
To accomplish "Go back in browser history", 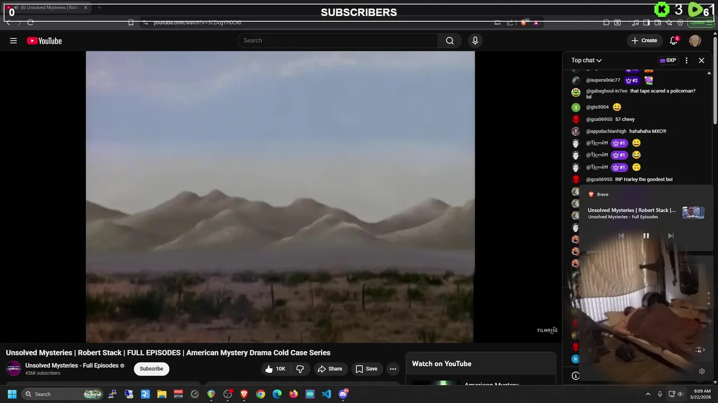I will tap(8, 22).
